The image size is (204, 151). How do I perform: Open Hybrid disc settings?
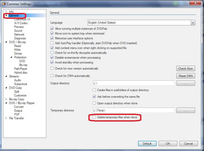coord(21,73)
